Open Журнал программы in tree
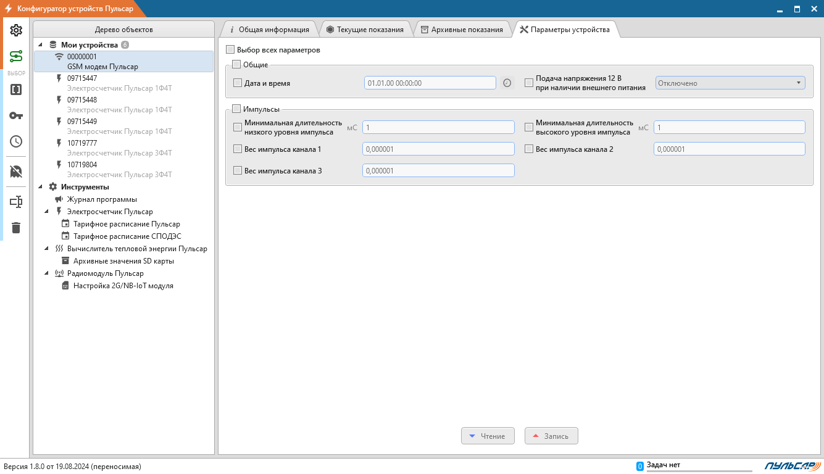This screenshot has height=474, width=824. pyautogui.click(x=102, y=199)
